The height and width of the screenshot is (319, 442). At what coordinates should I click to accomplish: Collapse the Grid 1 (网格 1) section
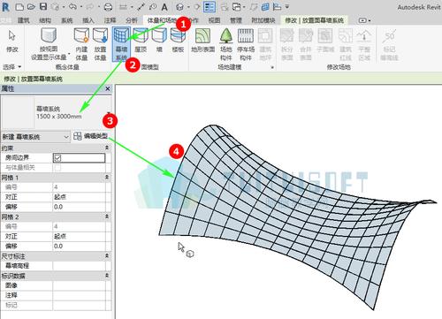pyautogui.click(x=107, y=177)
